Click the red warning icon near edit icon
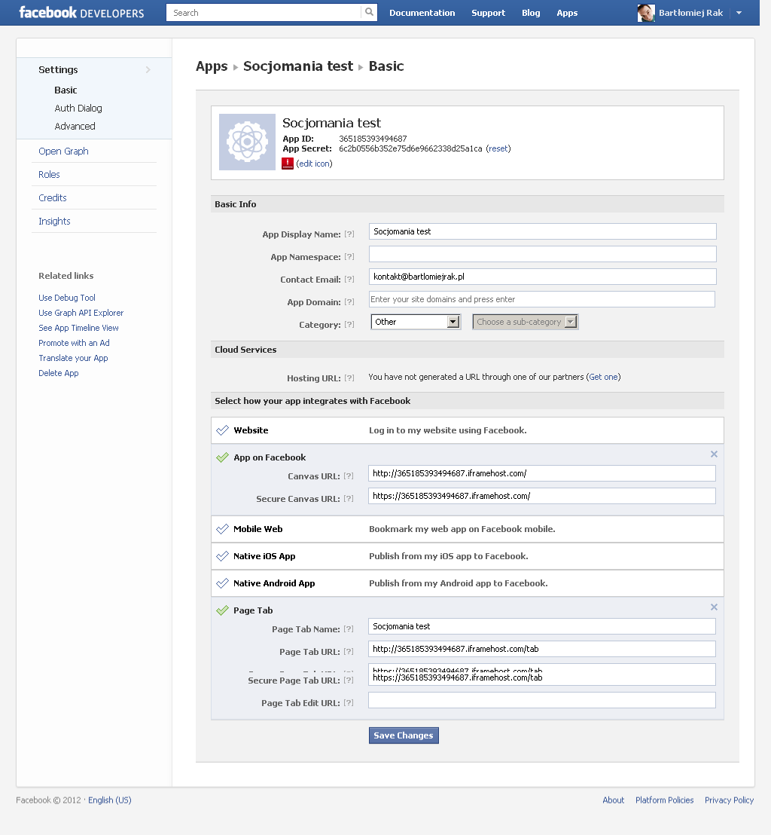This screenshot has height=835, width=771. point(288,164)
